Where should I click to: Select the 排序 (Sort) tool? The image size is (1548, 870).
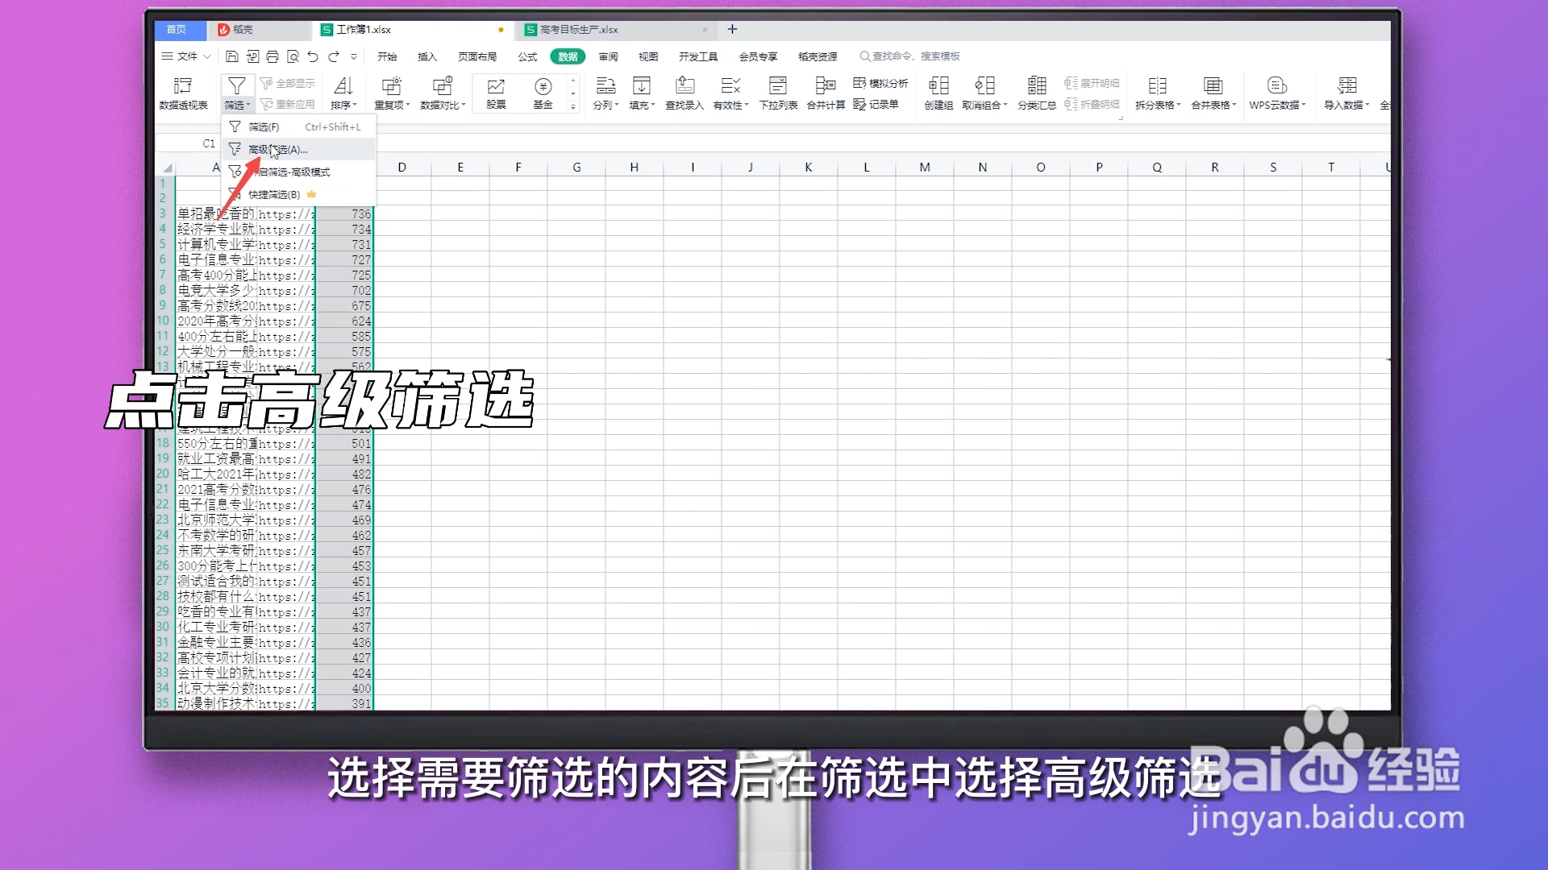tap(343, 91)
